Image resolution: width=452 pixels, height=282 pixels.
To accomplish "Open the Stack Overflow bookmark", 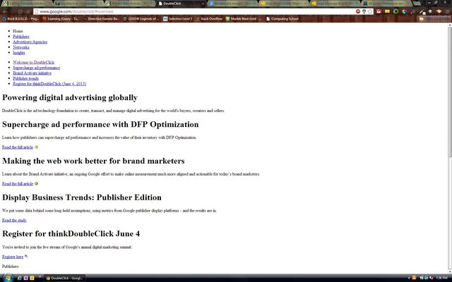I will point(209,19).
